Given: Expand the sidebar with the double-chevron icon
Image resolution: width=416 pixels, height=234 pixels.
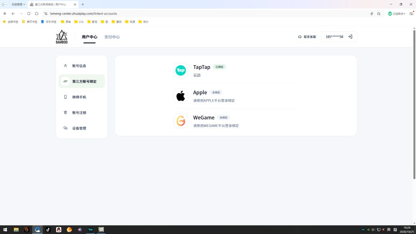Looking at the screenshot, I should (5, 13).
